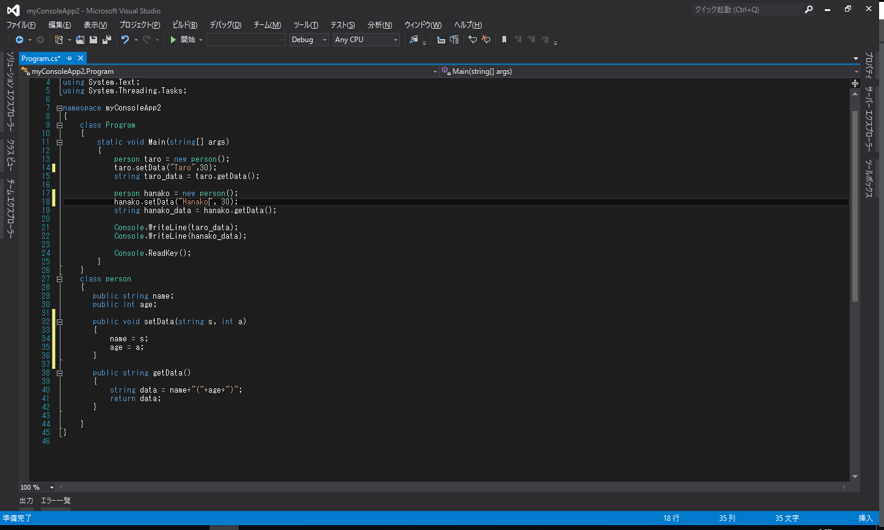Pin the Program.cs tab
Viewport: 884px width, 530px height.
click(69, 58)
